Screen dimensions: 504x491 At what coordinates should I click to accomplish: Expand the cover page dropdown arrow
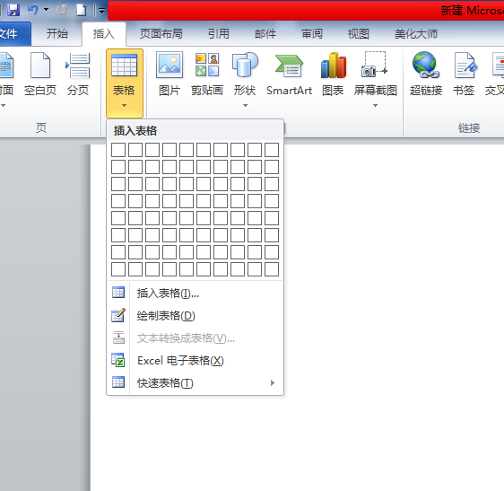pyautogui.click(x=4, y=105)
